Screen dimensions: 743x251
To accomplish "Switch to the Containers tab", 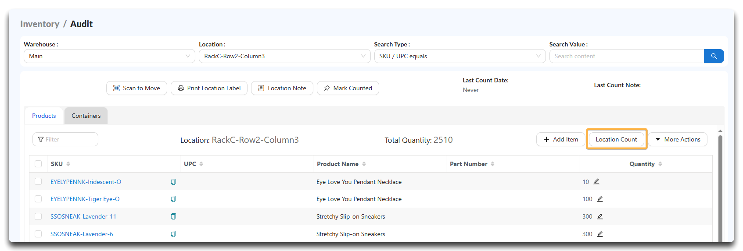I will coord(86,116).
